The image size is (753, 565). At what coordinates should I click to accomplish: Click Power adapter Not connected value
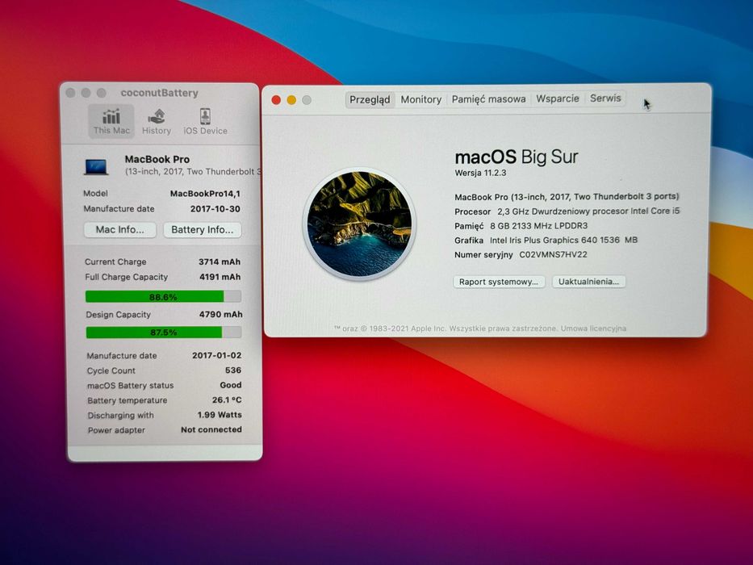211,429
